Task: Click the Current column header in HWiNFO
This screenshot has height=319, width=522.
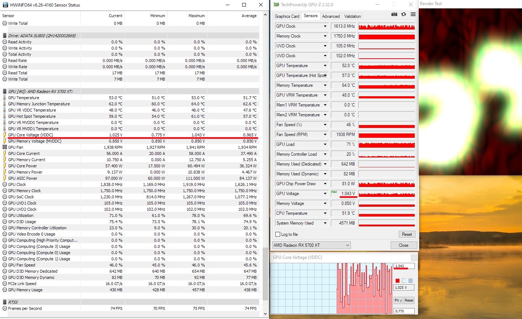Action: pyautogui.click(x=103, y=16)
